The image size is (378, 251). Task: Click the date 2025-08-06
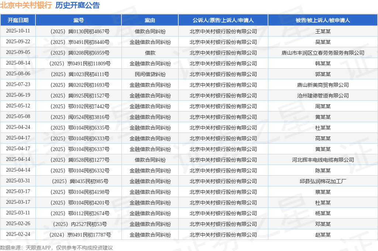tap(18, 73)
